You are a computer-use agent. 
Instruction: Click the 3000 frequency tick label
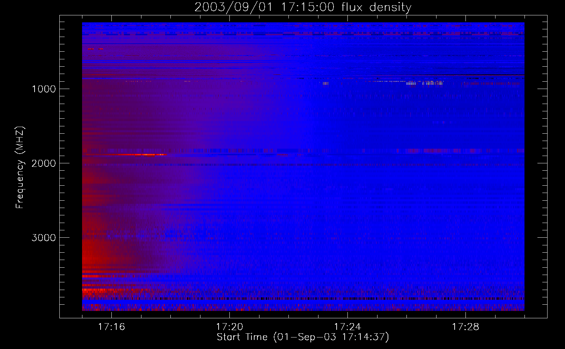(x=44, y=238)
